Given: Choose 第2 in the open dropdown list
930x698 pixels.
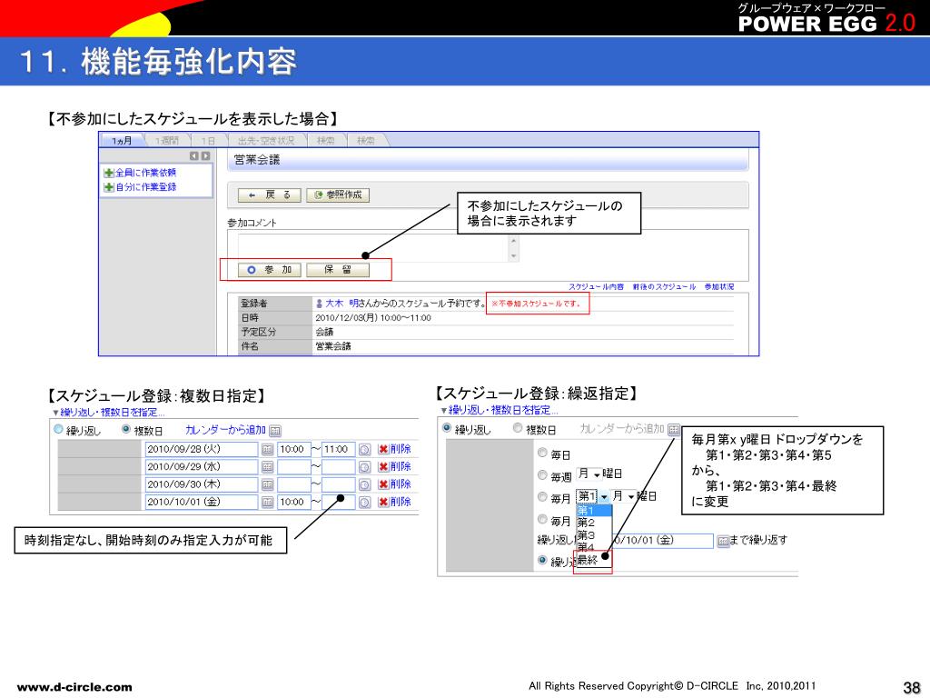Looking at the screenshot, I should pos(594,523).
